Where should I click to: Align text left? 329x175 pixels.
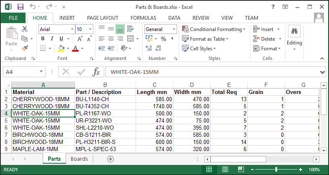(102, 39)
